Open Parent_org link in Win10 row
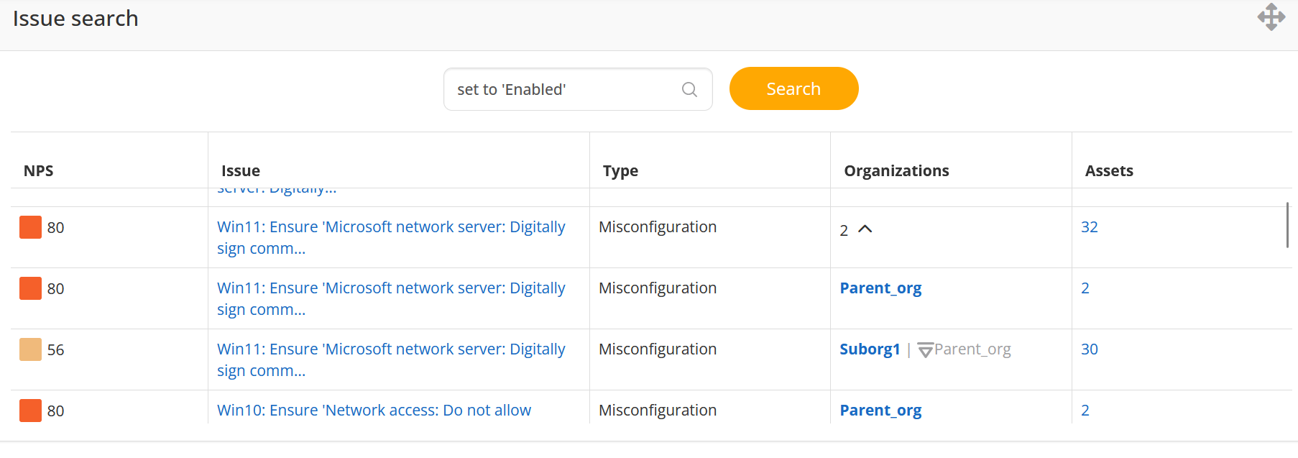1298x458 pixels. click(x=880, y=411)
